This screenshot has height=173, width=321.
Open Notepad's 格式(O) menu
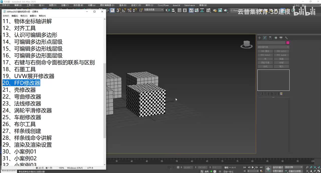(24, 16)
